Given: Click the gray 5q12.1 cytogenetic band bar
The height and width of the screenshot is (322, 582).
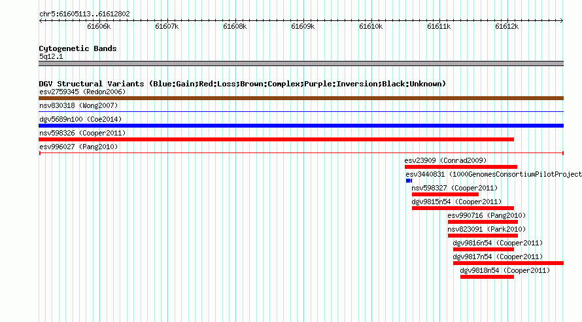Looking at the screenshot, I should click(x=301, y=63).
